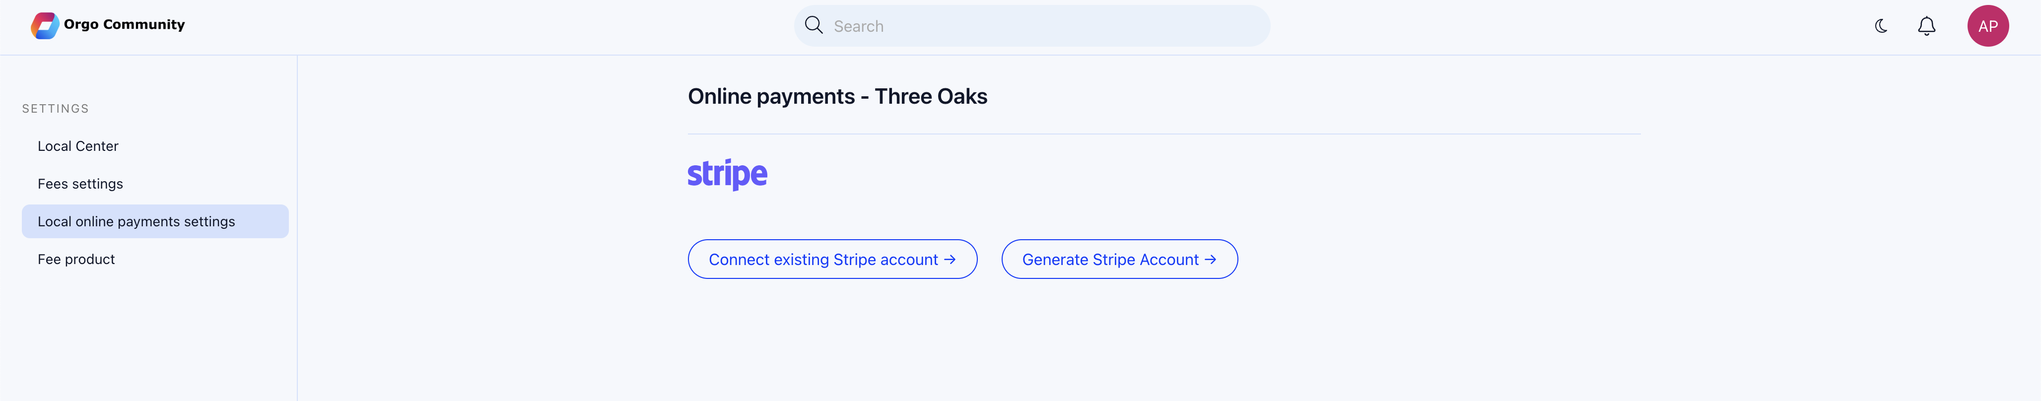Select Local online payments settings
2041x401 pixels.
155,221
